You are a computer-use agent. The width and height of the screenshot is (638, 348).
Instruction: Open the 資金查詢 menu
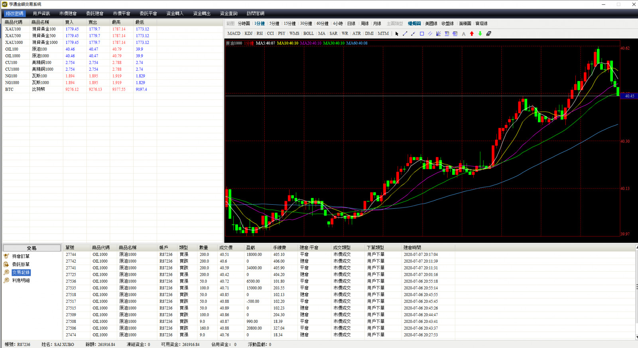[228, 14]
